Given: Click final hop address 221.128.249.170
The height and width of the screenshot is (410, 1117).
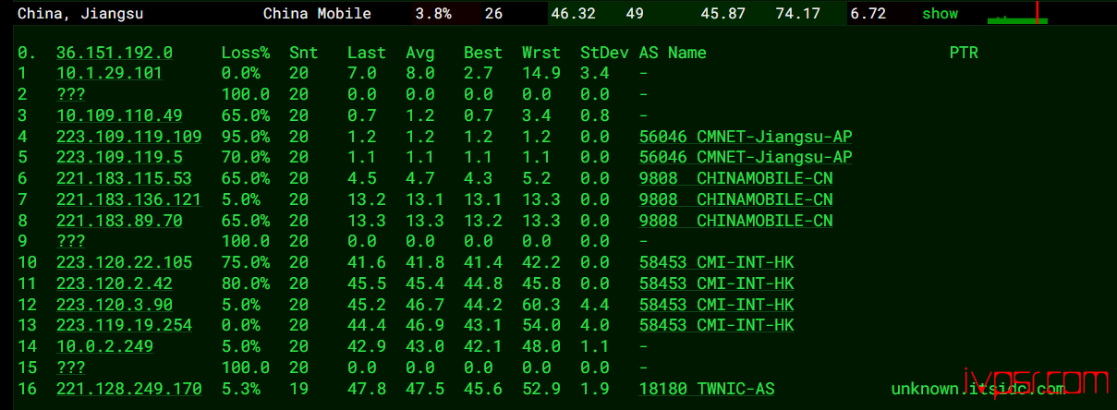Looking at the screenshot, I should (129, 389).
